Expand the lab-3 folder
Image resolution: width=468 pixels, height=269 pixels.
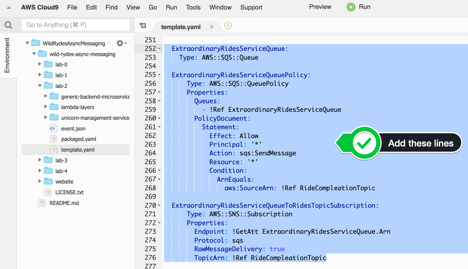(40, 160)
